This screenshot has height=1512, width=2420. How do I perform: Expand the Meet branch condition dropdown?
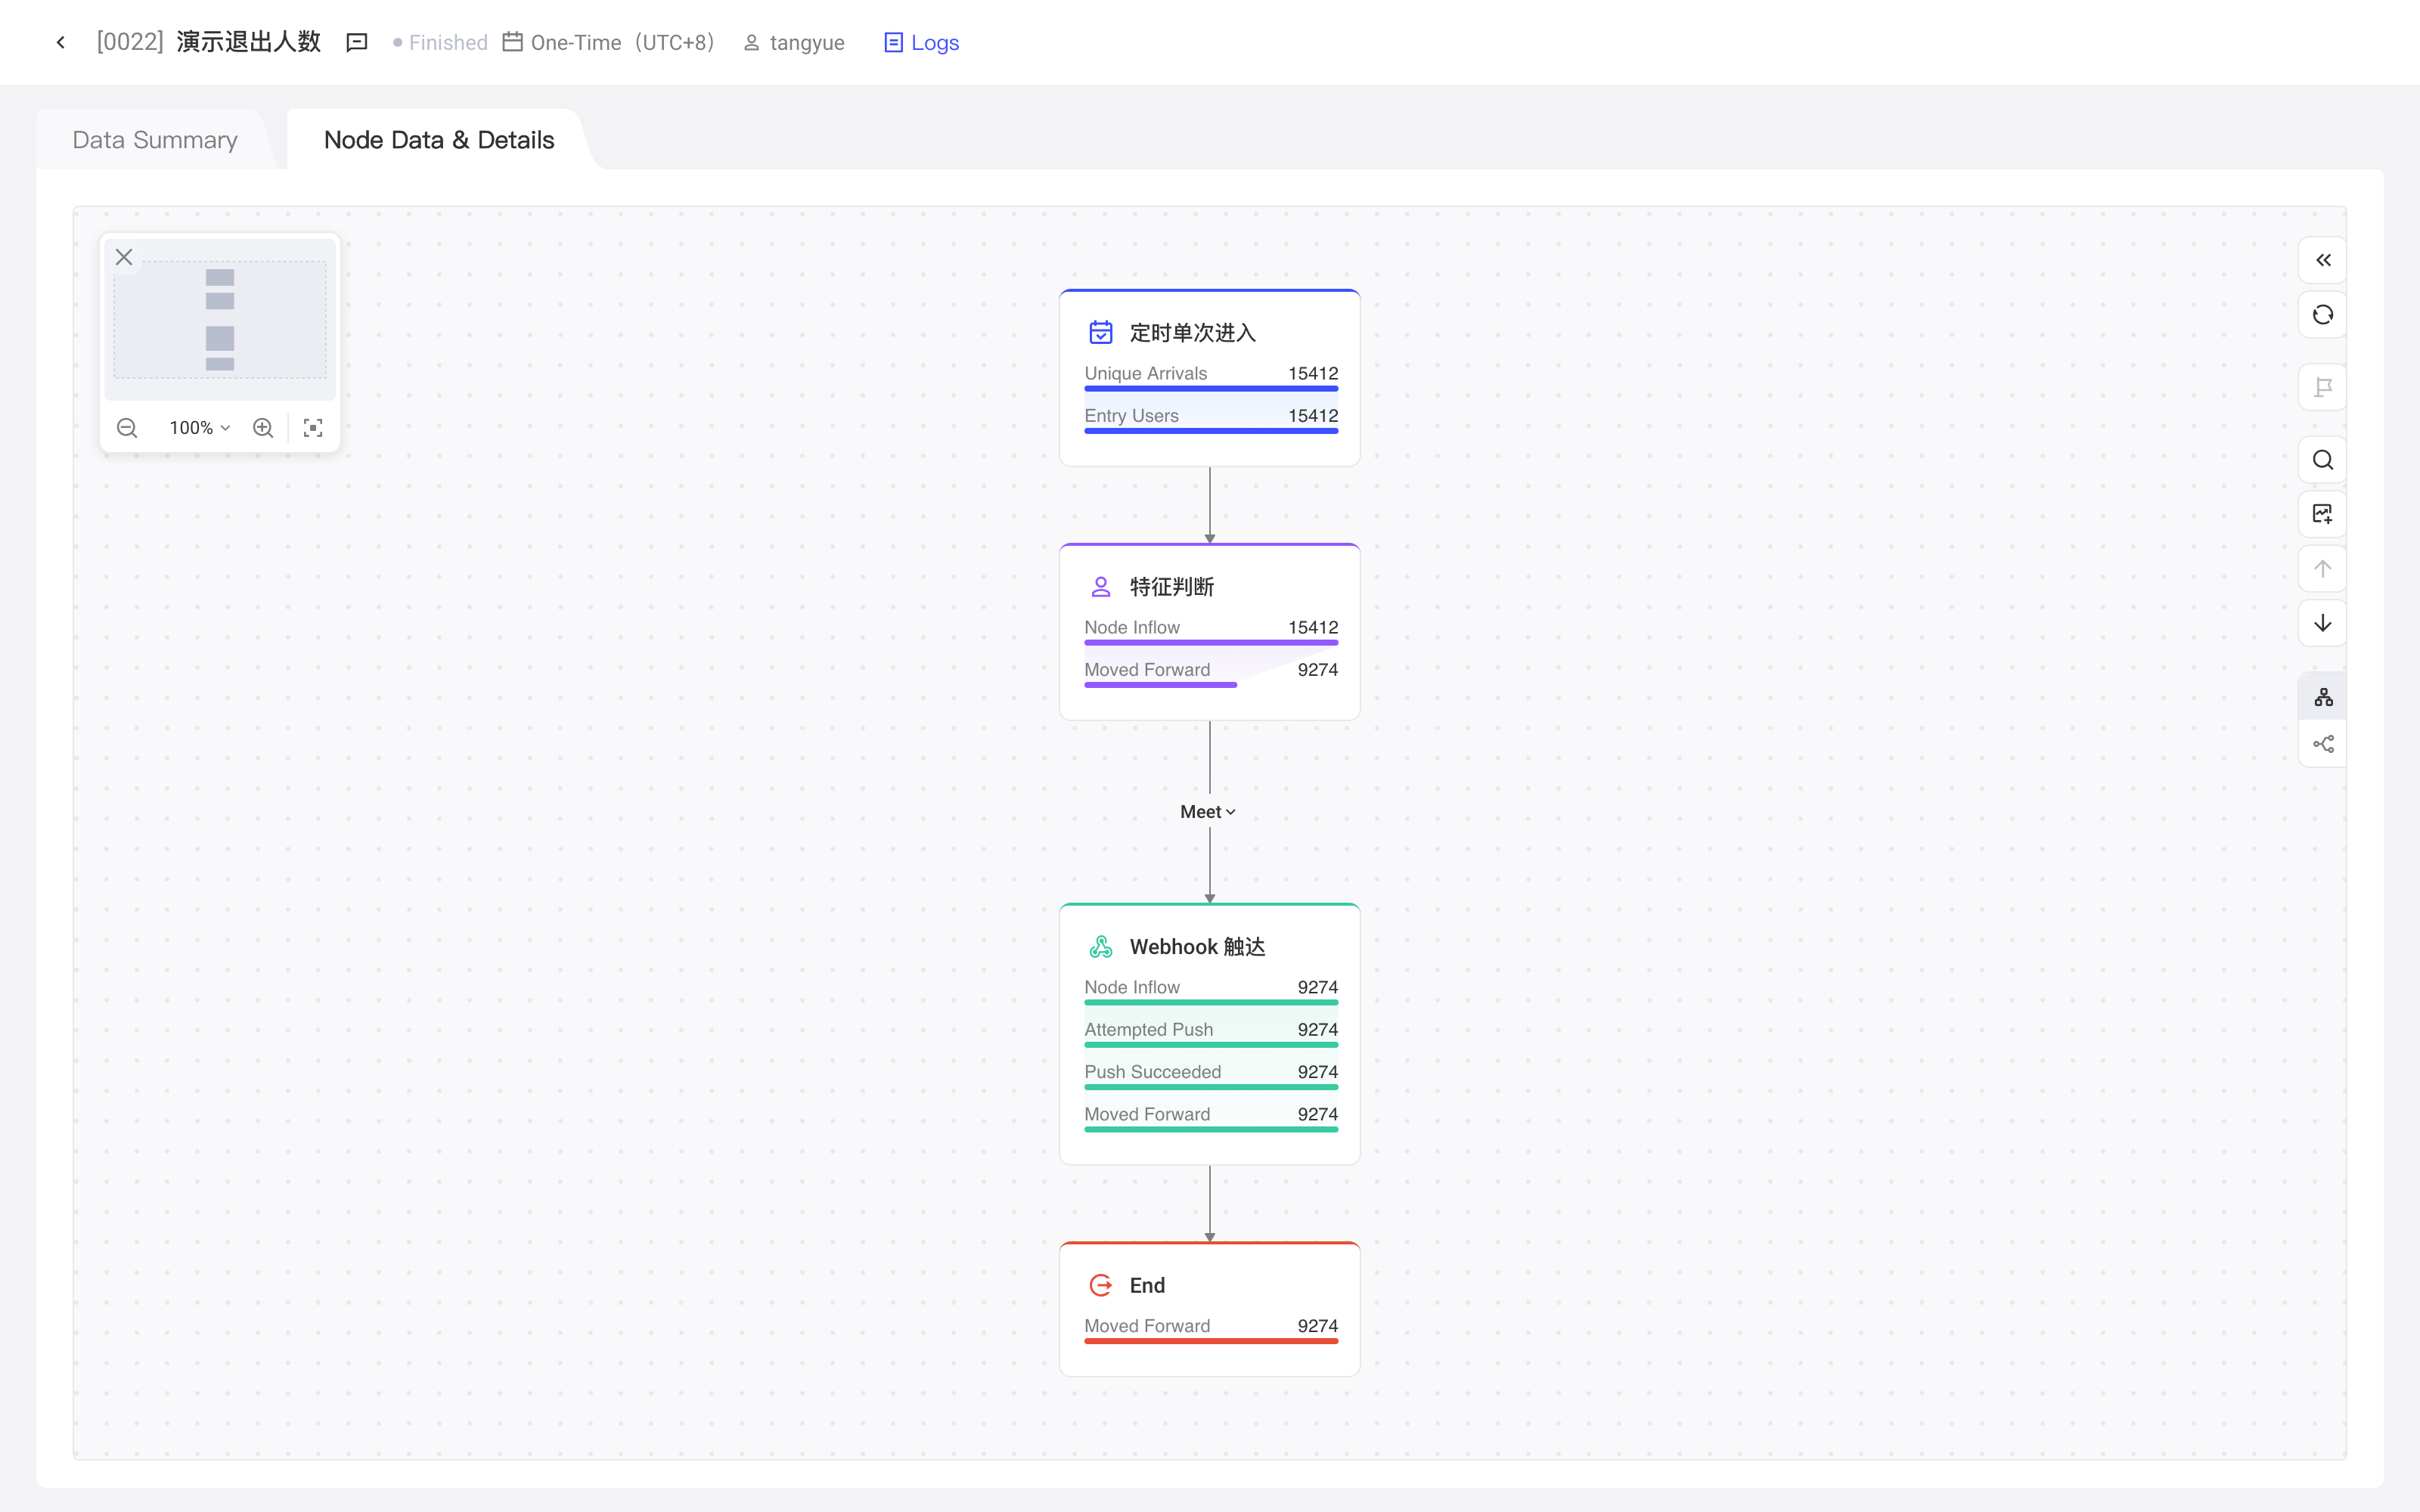[1208, 812]
